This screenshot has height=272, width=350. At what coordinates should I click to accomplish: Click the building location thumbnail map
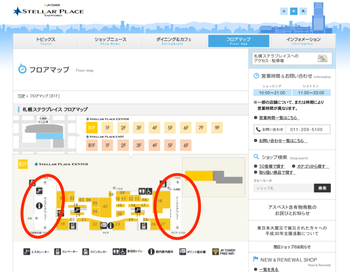click(45, 135)
